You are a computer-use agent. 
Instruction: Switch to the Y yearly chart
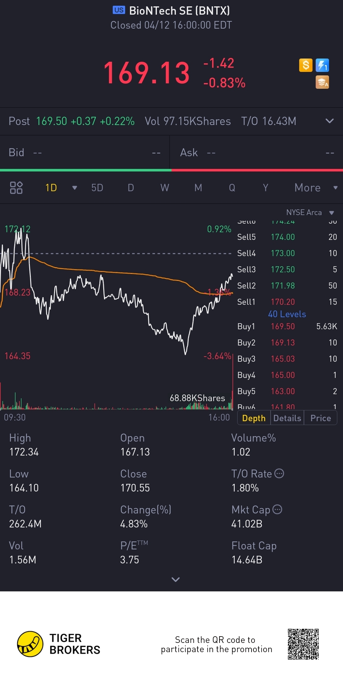(266, 188)
